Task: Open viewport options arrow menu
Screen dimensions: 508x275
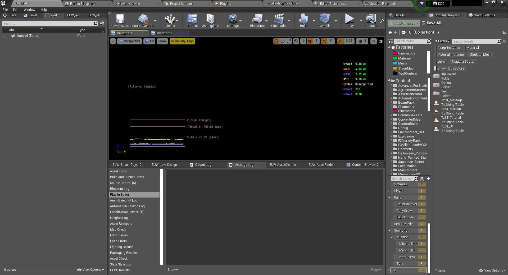Action: pos(113,41)
